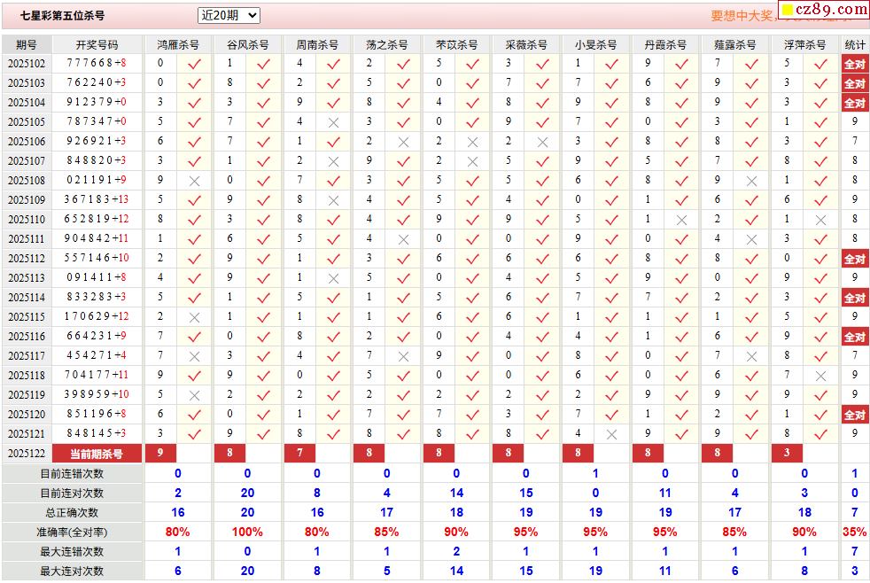870x583 pixels.
Task: Click the check mark for 谷风杀号 in row 2025102
Action: coord(263,64)
